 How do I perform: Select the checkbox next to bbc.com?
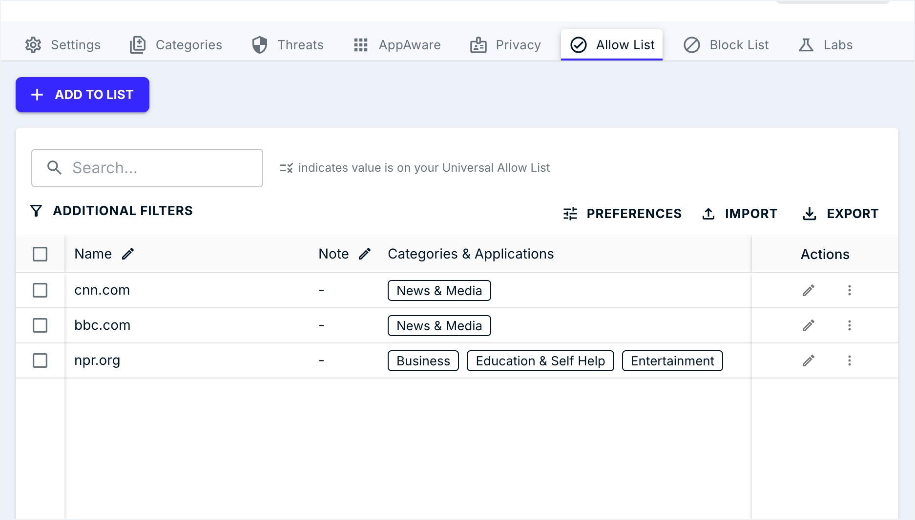[40, 325]
